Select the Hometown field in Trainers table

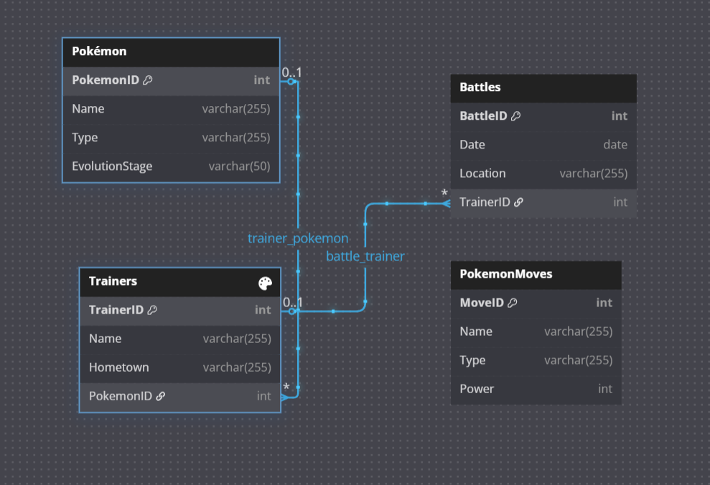pyautogui.click(x=179, y=367)
